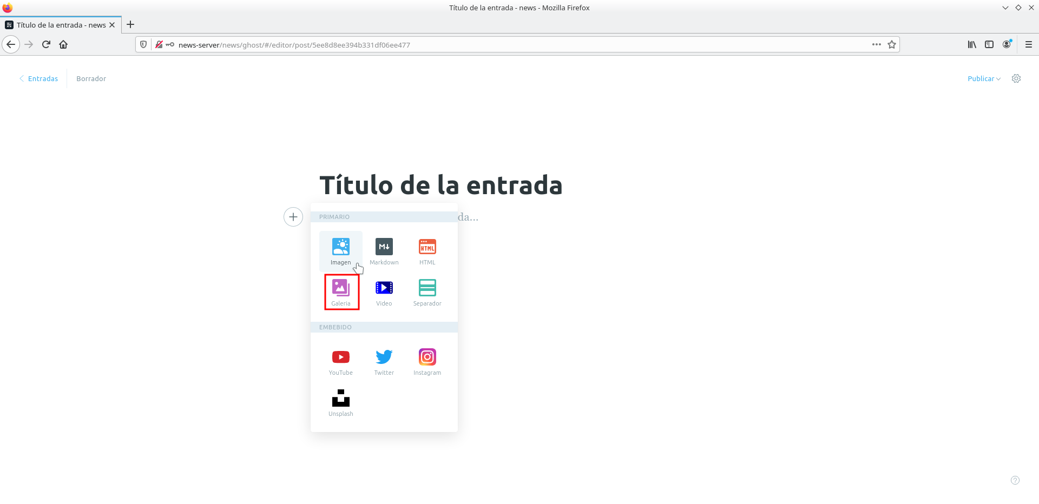This screenshot has width=1039, height=504.
Task: Toggle the plus card menu button
Action: point(293,217)
